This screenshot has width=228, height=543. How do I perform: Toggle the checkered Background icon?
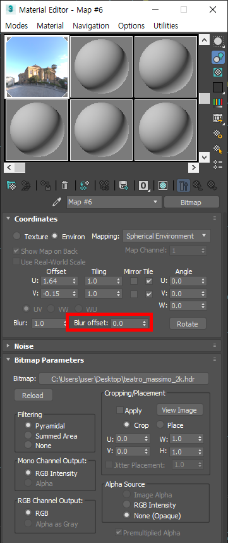click(x=218, y=72)
